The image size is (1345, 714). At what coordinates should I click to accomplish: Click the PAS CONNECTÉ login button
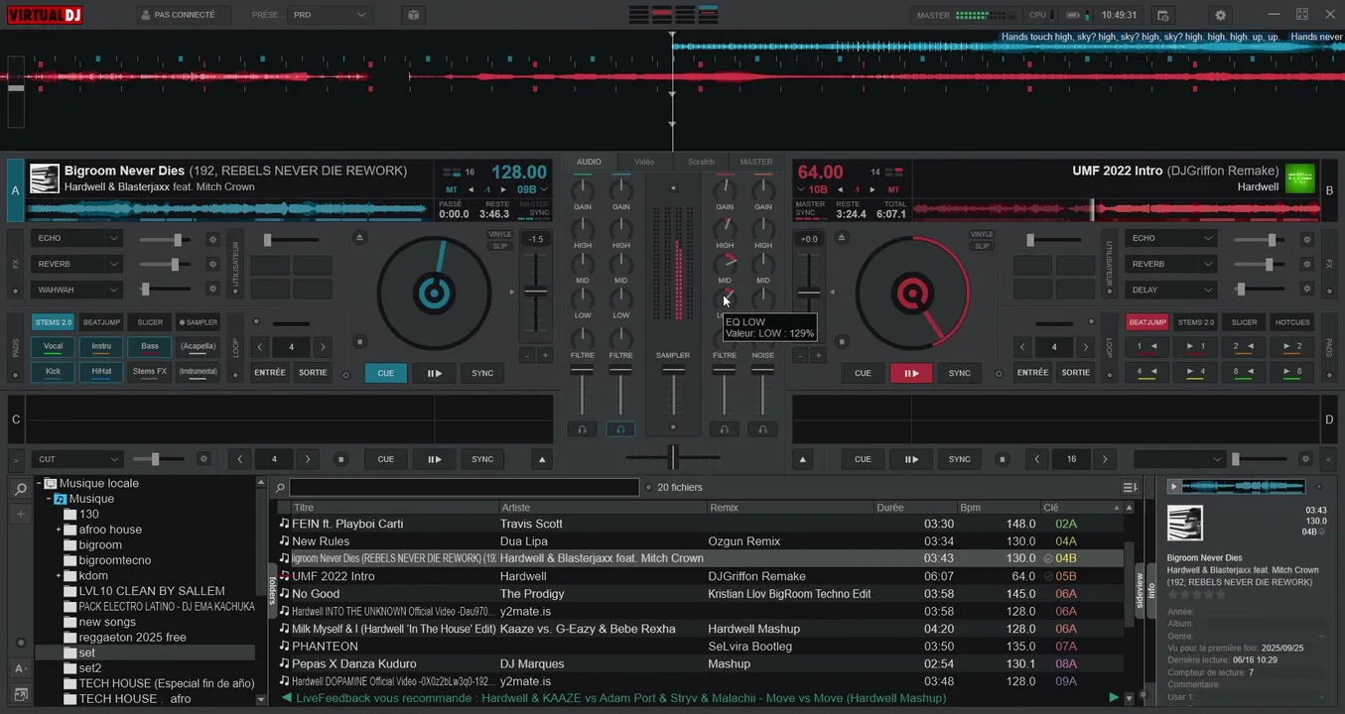(184, 15)
